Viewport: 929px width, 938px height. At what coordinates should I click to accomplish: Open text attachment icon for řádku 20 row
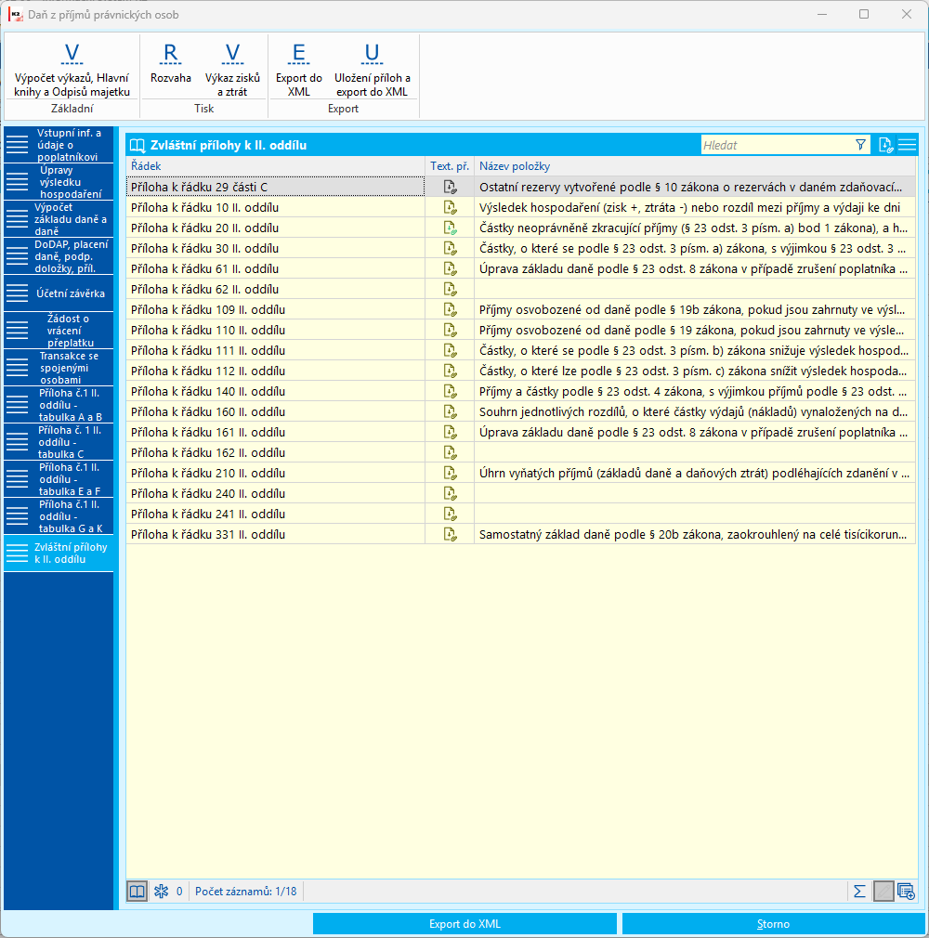450,228
